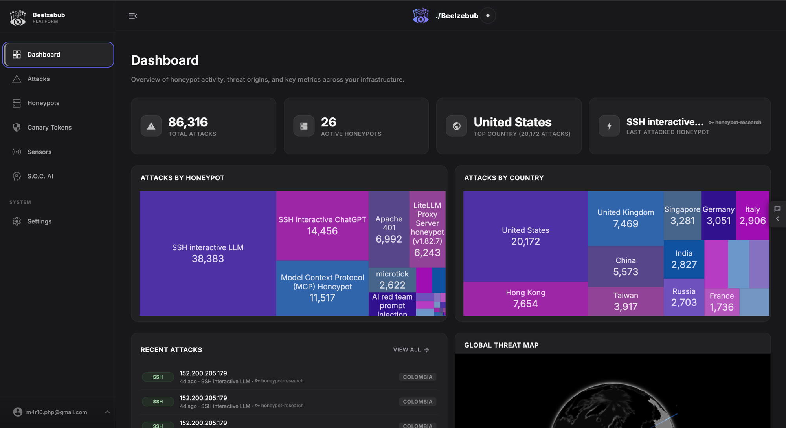Image resolution: width=786 pixels, height=428 pixels.
Task: Click the Honeypots server icon in sidebar
Action: click(x=17, y=103)
